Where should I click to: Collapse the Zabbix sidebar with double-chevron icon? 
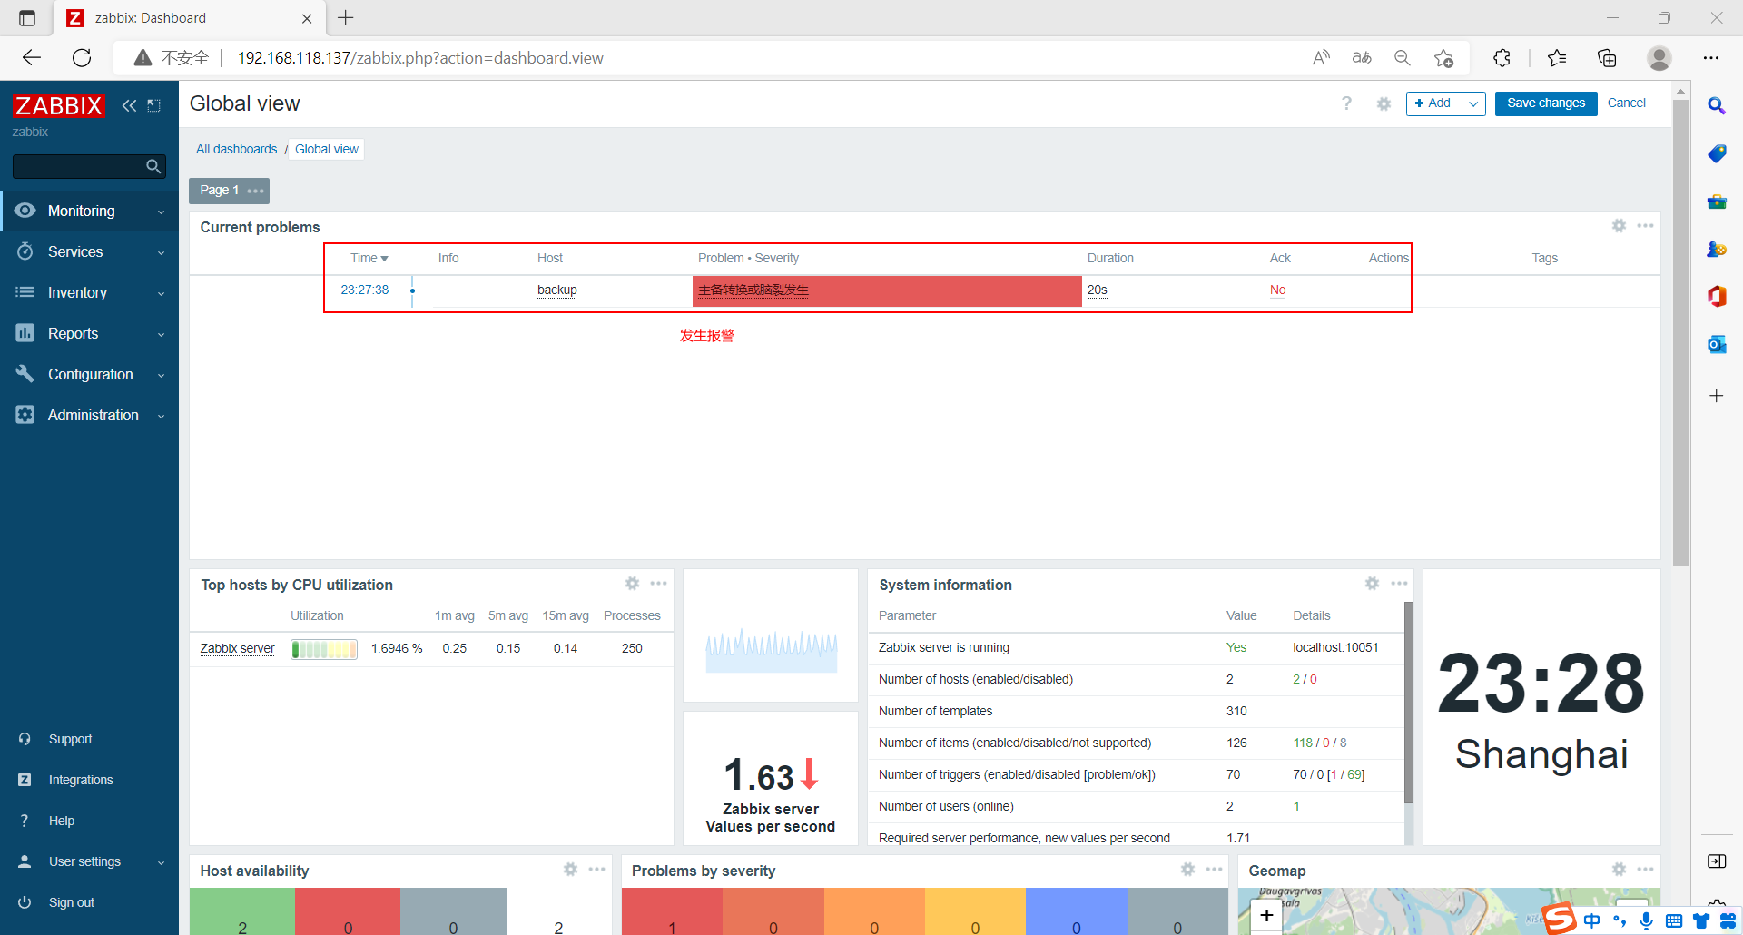pyautogui.click(x=129, y=105)
